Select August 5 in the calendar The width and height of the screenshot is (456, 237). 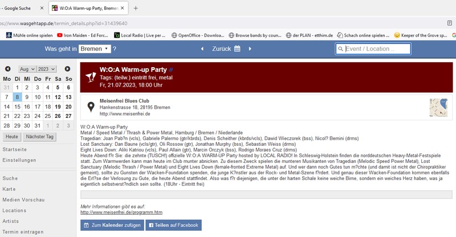click(58, 87)
